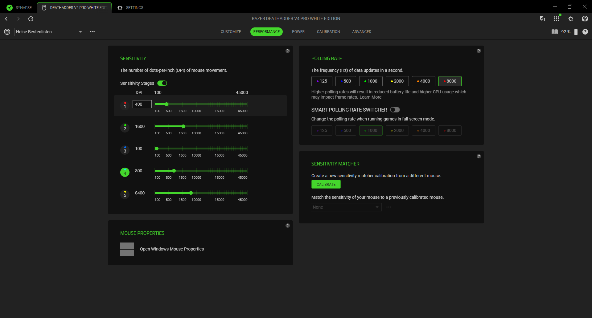The width and height of the screenshot is (592, 318).
Task: Click the stage 1 DPI input field
Action: 142,104
